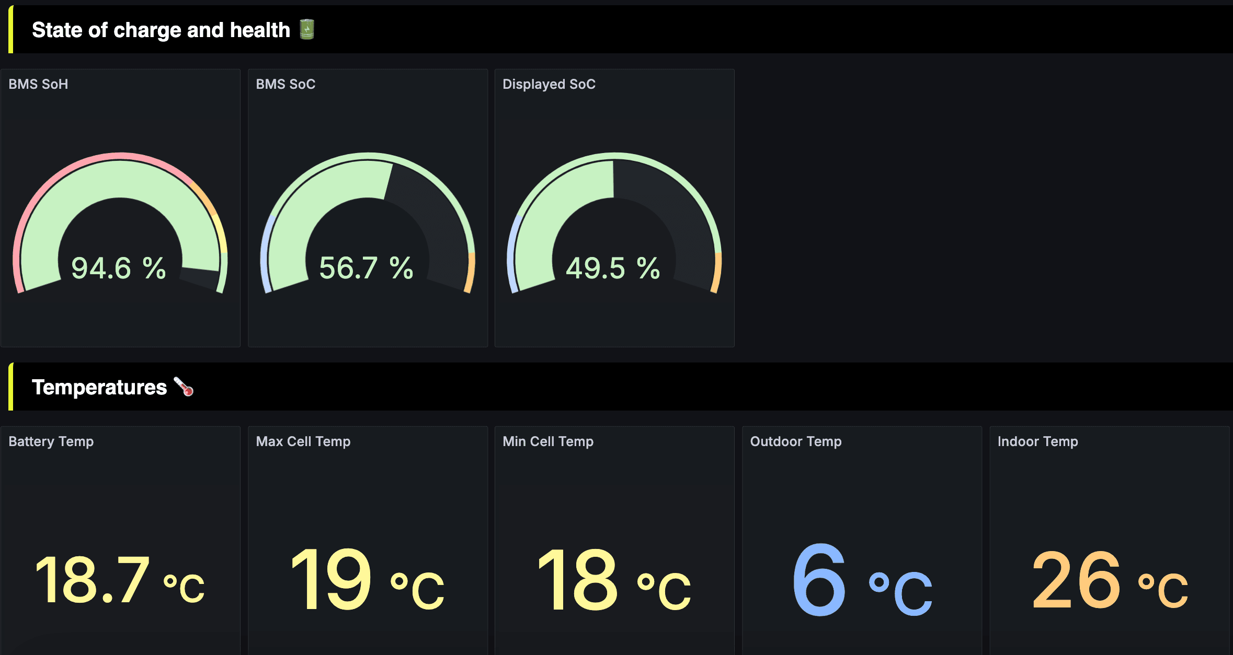The image size is (1233, 655).
Task: Click the yellow accent bar by State of charge row
Action: 12,30
